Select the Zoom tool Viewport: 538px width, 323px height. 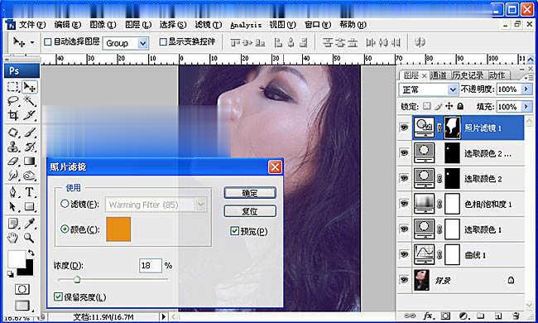(30, 238)
